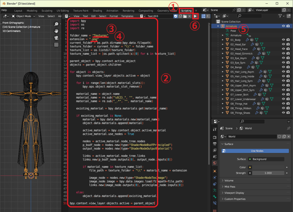Click the Use Nodes button
293x212 pixels.
(257, 151)
